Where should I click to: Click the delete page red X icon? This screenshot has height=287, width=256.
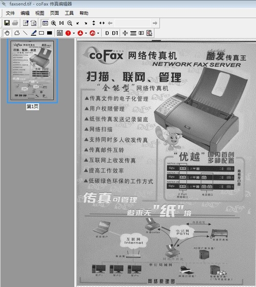pyautogui.click(x=149, y=33)
